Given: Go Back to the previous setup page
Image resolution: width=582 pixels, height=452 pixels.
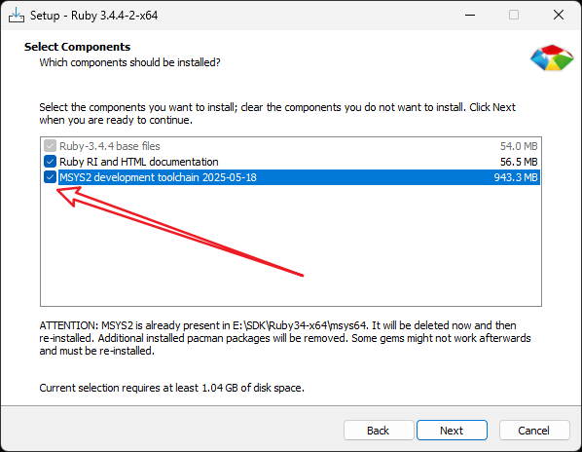Looking at the screenshot, I should [x=379, y=431].
